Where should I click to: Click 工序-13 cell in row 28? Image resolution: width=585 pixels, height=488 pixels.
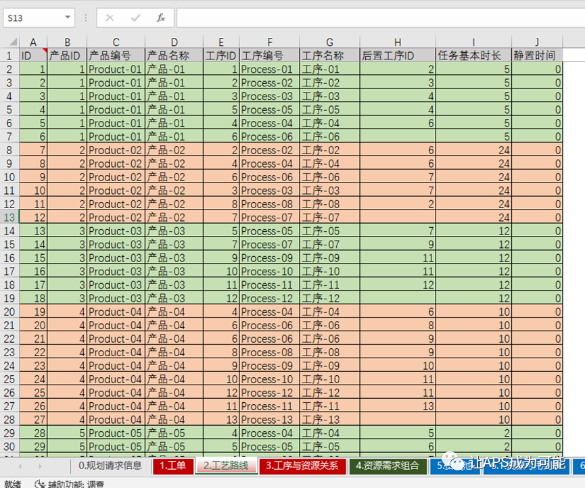pyautogui.click(x=330, y=420)
